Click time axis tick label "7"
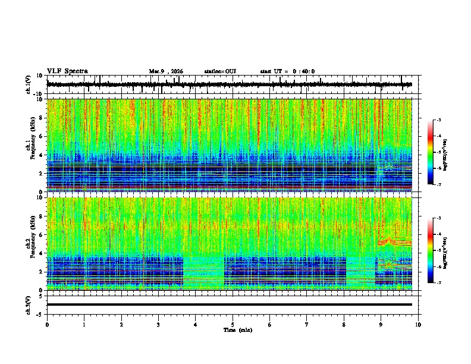471x364 pixels. [307, 325]
